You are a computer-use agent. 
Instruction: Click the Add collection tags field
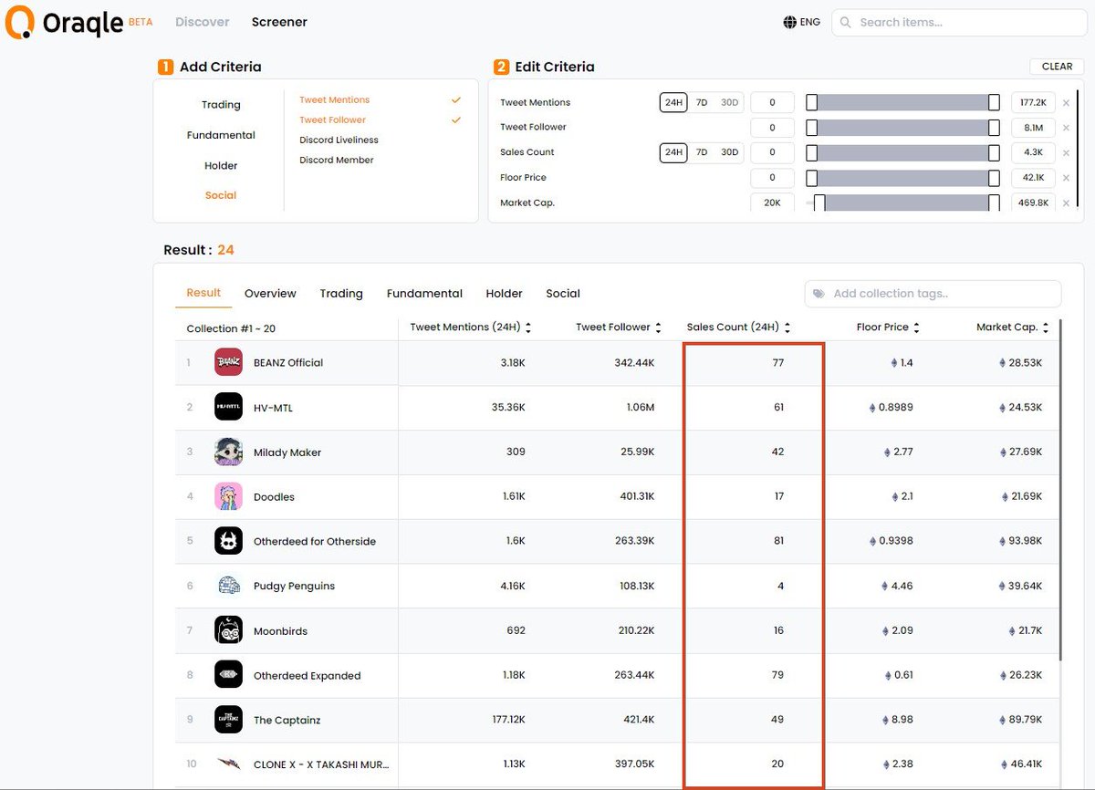click(x=933, y=294)
